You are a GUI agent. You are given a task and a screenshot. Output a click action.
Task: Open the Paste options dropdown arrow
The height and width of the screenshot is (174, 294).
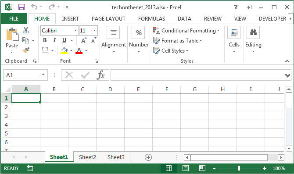click(11, 53)
